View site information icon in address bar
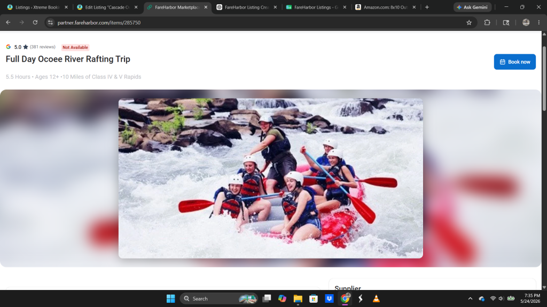 50,22
